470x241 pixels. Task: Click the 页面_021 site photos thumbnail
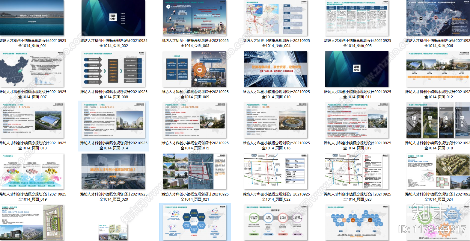(x=194, y=172)
